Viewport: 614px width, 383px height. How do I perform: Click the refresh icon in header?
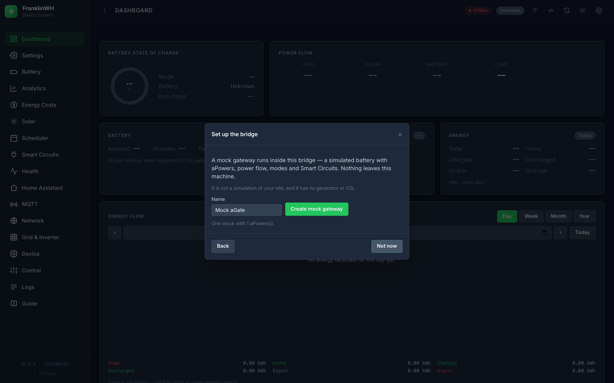pos(567,11)
